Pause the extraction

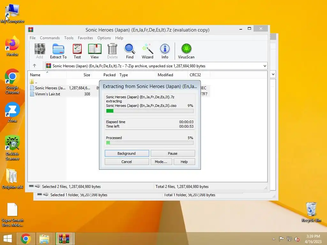tap(173, 153)
